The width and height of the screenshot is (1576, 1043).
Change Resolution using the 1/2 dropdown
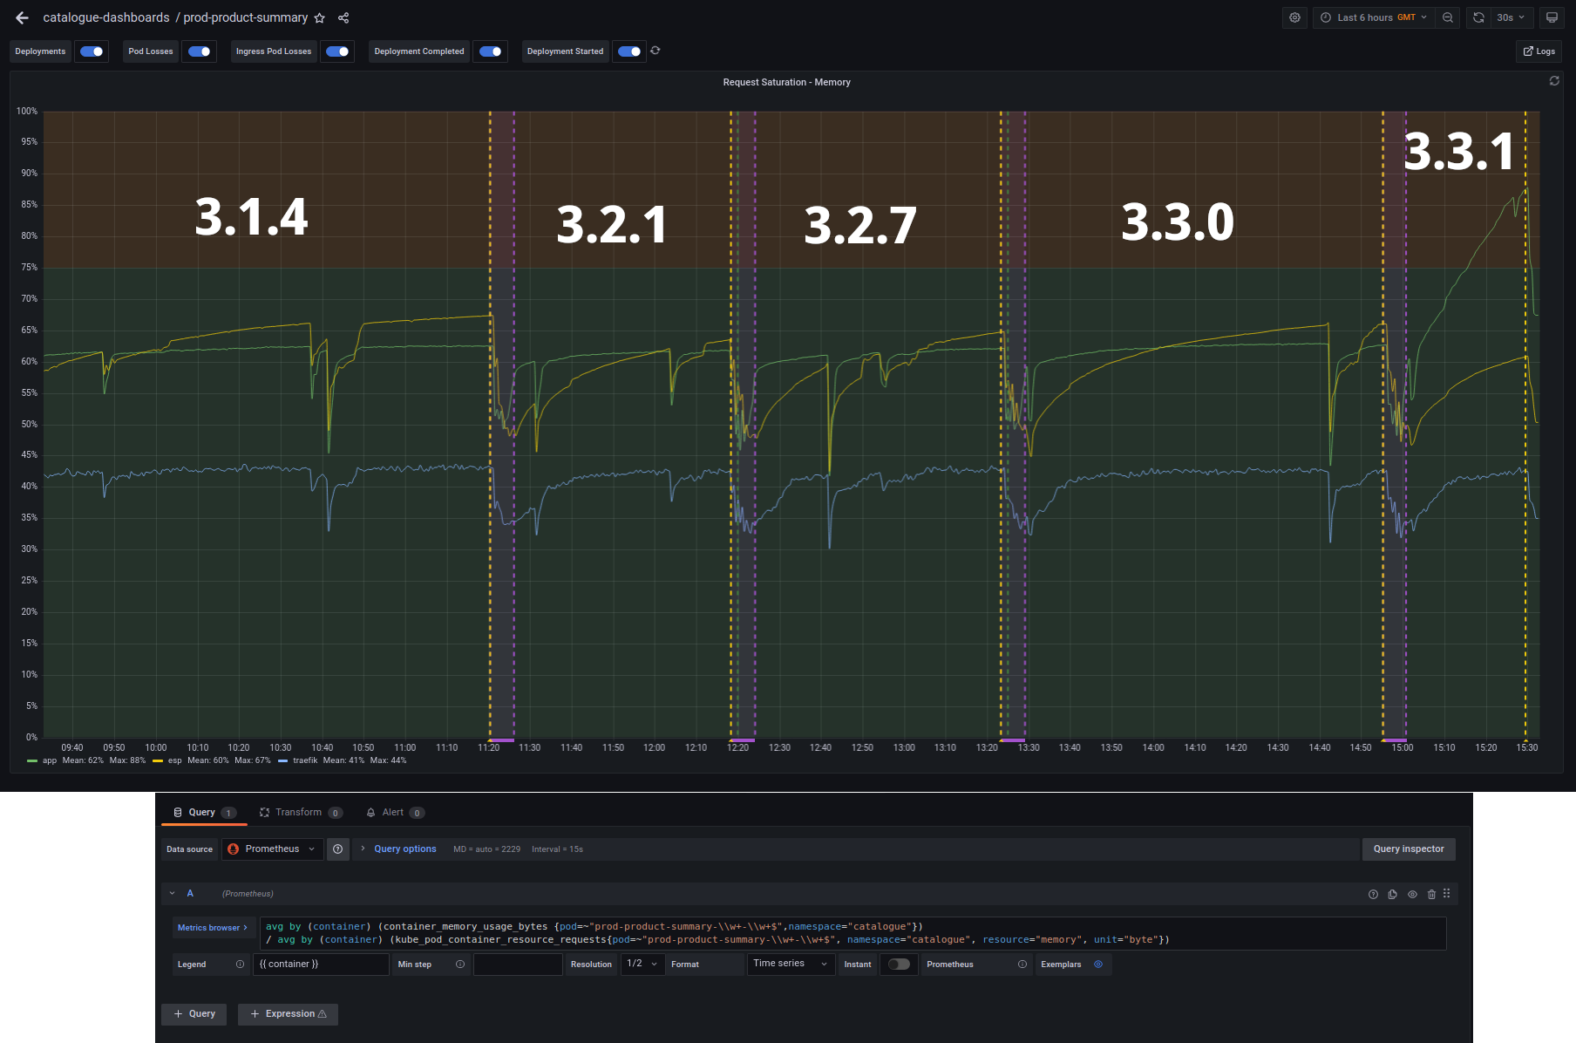pos(642,964)
